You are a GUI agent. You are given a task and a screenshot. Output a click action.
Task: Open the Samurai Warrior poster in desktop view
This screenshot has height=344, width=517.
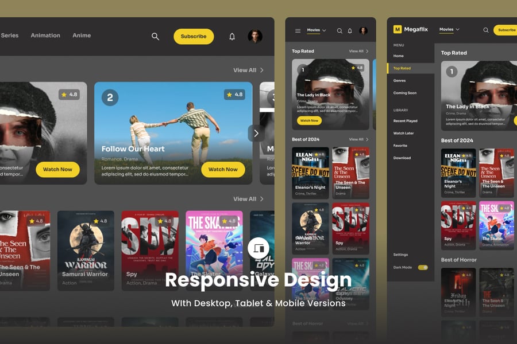click(x=86, y=249)
